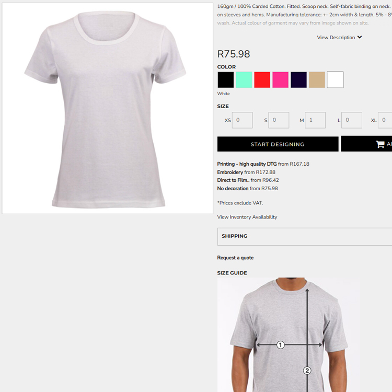Focus the M size quantity field
This screenshot has height=392, width=392.
pyautogui.click(x=315, y=120)
